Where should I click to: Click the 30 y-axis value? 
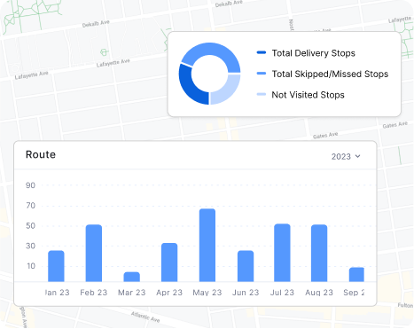[30, 246]
